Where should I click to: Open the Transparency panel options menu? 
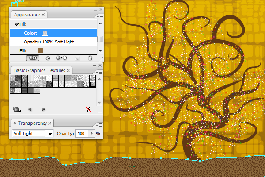point(99,125)
